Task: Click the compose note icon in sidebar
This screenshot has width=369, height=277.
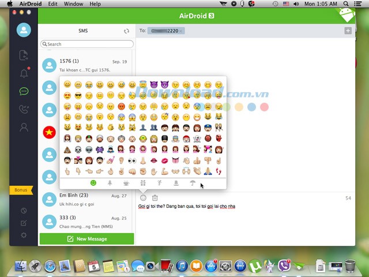Action: [x=24, y=223]
